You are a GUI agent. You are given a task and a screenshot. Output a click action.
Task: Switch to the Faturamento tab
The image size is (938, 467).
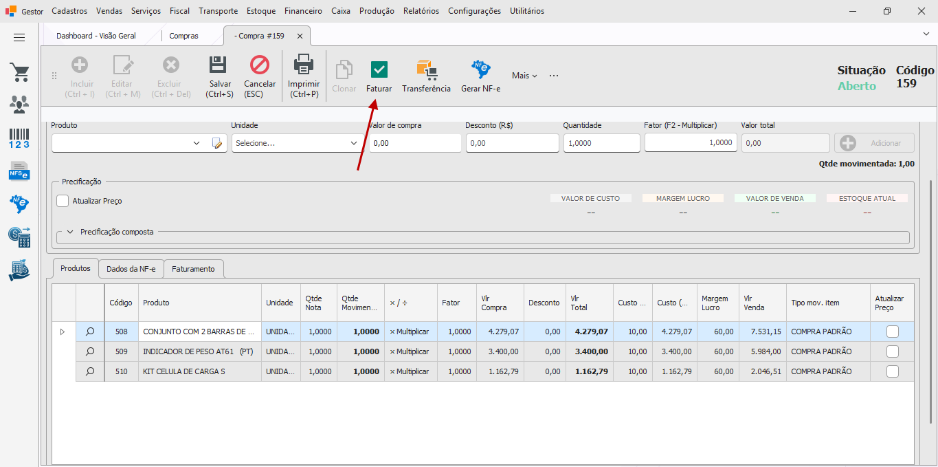(x=194, y=269)
